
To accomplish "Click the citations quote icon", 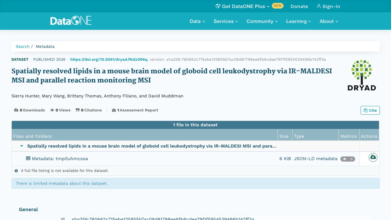I will [x=78, y=110].
